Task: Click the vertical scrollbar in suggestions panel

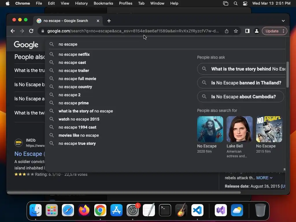Action: click(x=288, y=75)
